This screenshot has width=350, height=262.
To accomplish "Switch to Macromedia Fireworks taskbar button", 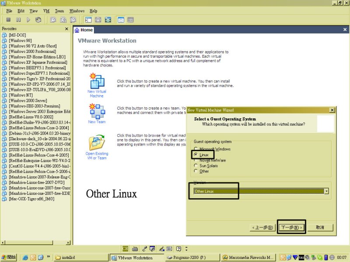I will pyautogui.click(x=248, y=258).
